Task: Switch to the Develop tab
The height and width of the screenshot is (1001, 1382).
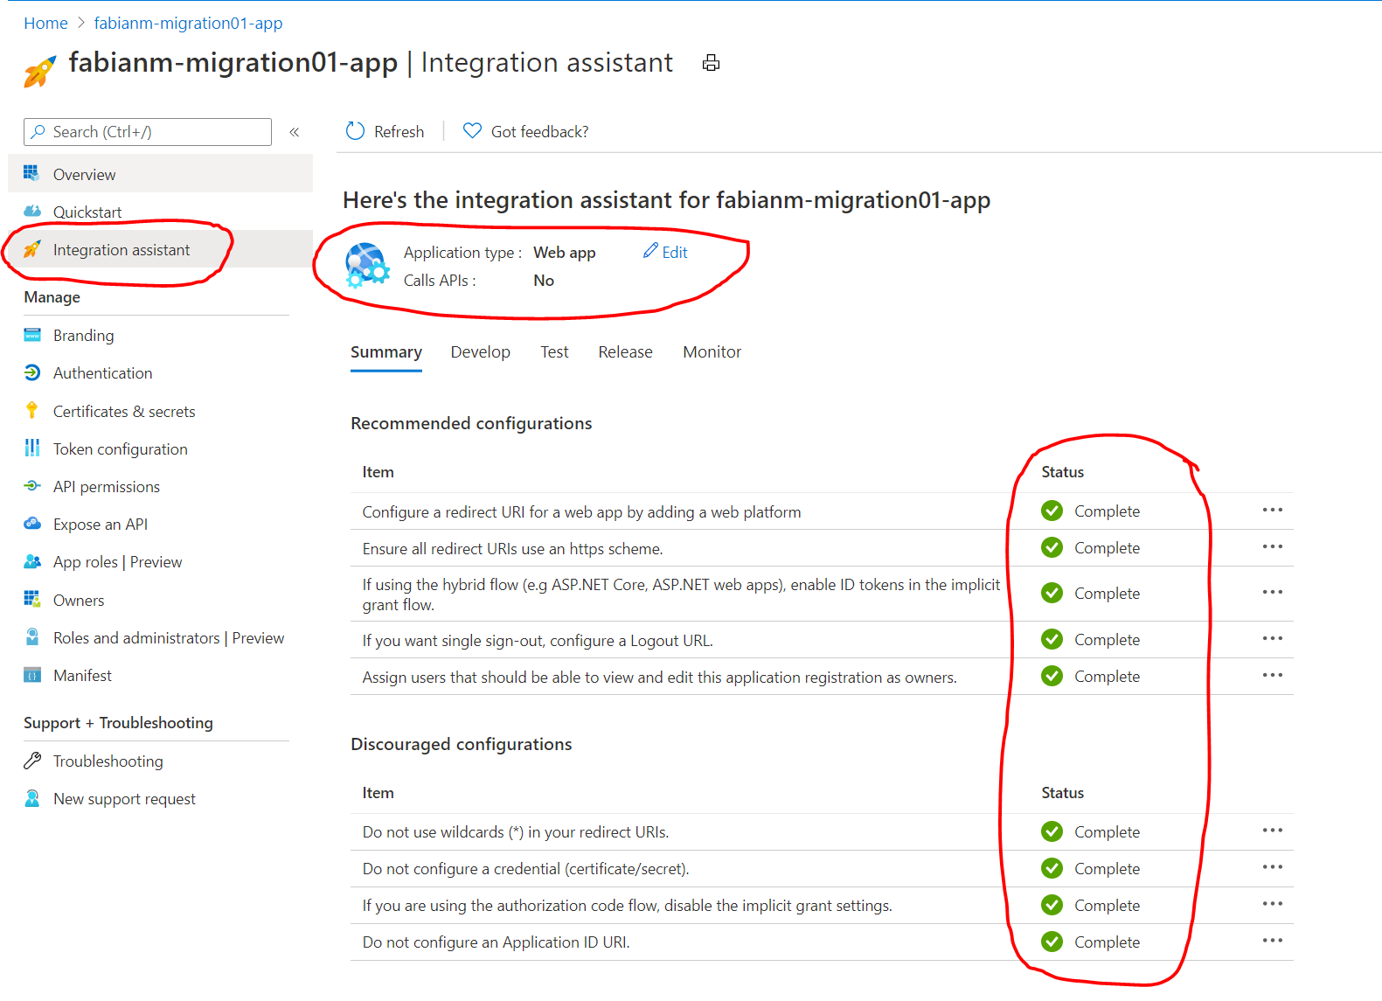Action: 481,351
